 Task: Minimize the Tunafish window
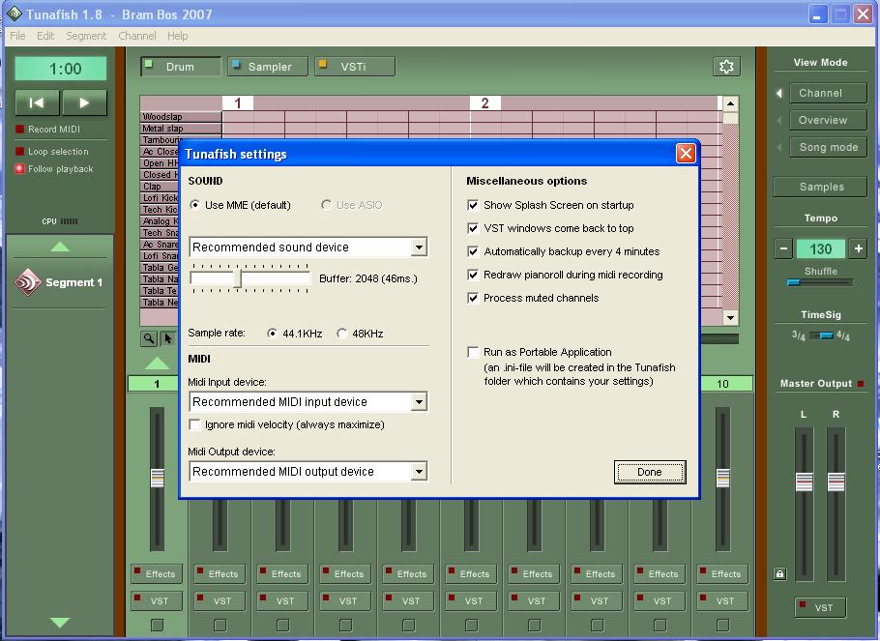pyautogui.click(x=818, y=15)
